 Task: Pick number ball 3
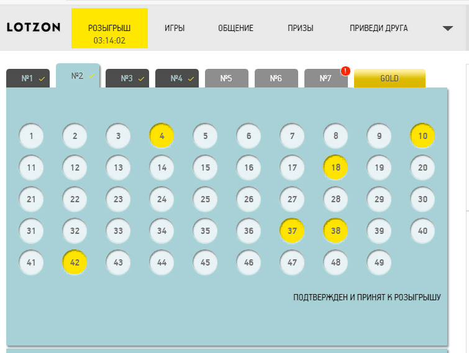click(x=118, y=136)
